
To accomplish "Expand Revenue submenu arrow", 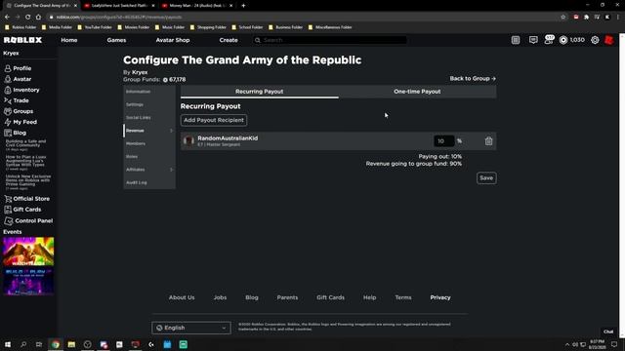I will coord(172,131).
